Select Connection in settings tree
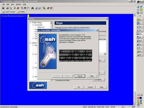 point(39,25)
